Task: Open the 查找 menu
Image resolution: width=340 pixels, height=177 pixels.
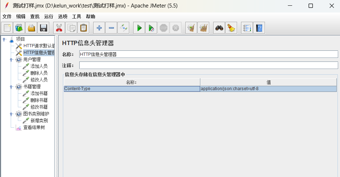Action: pyautogui.click(x=35, y=16)
